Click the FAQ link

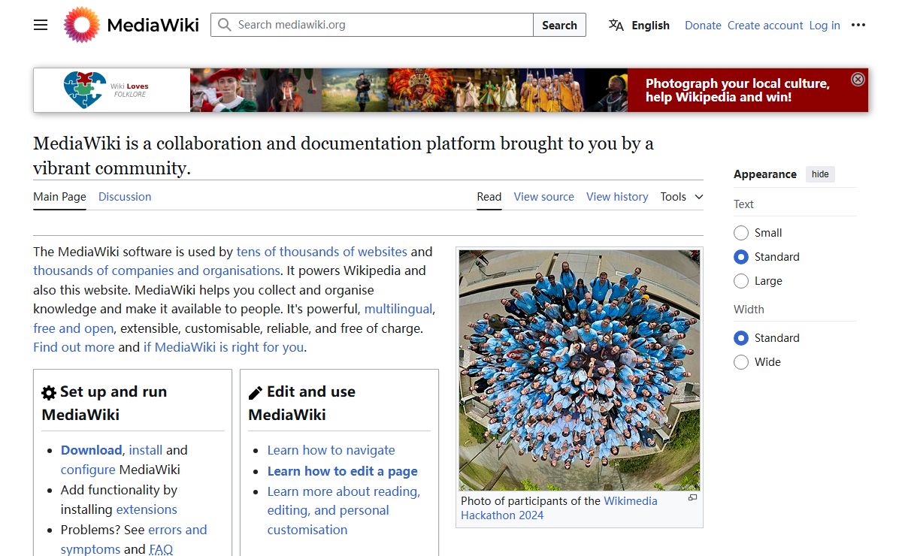pos(161,549)
